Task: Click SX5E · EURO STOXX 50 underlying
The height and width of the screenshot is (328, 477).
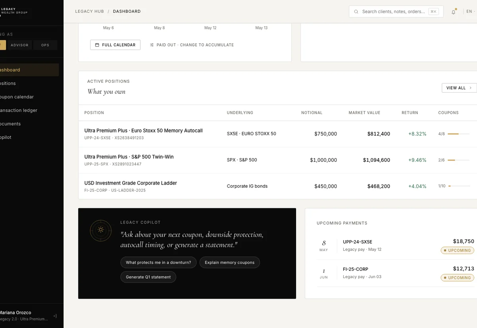Action: tap(252, 134)
